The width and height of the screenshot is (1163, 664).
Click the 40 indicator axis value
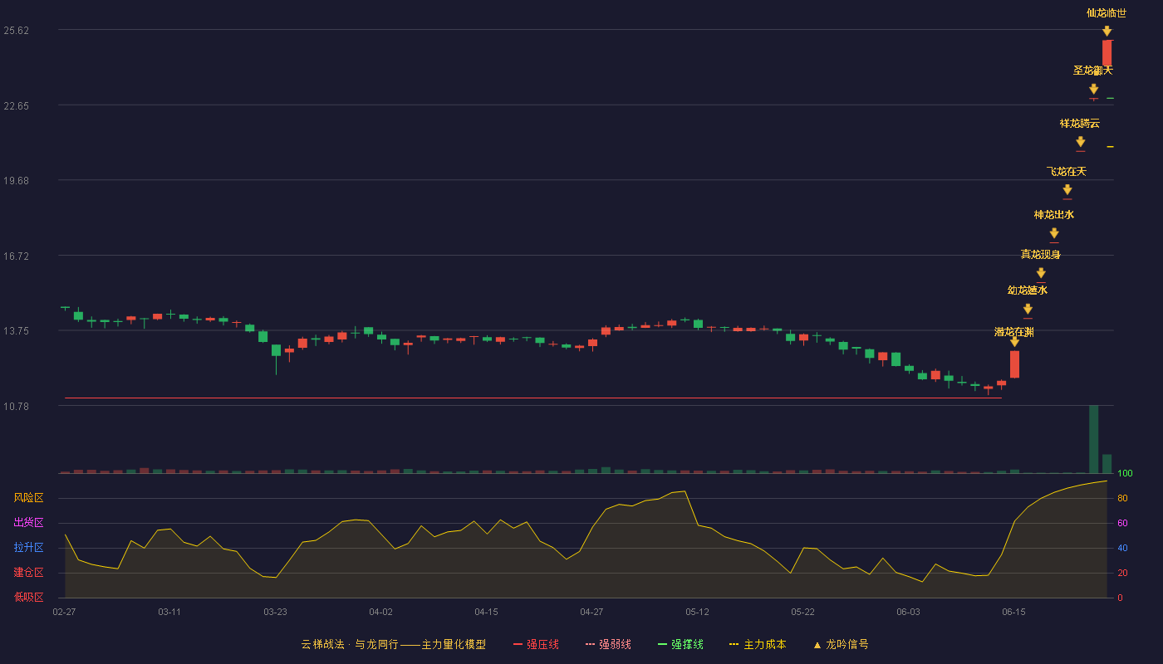[x=1122, y=548]
